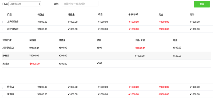Select the 对账门店 column header
213x100 pixels.
pyautogui.click(x=7, y=40)
